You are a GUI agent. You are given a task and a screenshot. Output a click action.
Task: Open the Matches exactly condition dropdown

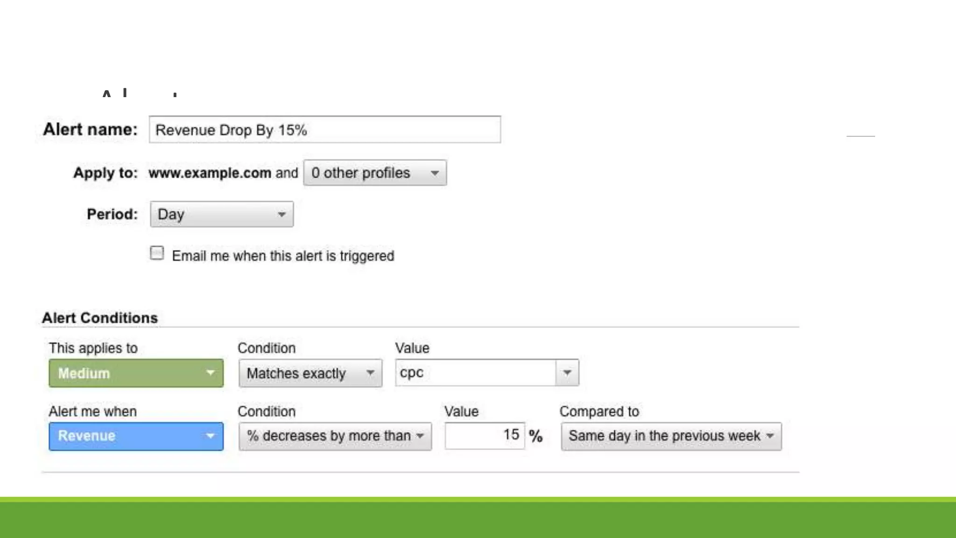(299, 373)
